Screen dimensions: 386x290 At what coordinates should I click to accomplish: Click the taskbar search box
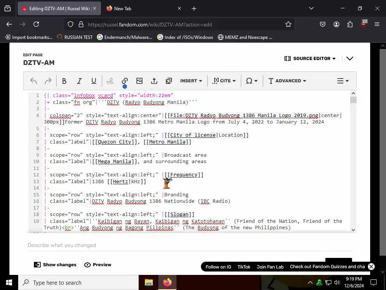(x=78, y=282)
